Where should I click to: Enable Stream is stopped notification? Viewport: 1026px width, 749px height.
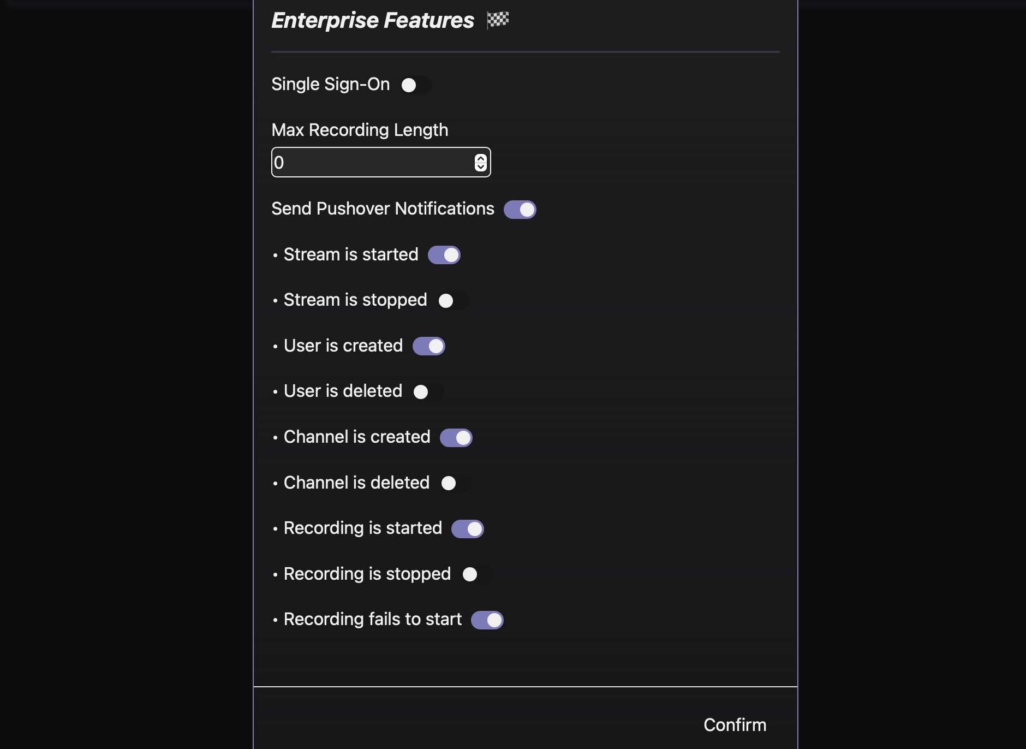point(452,301)
